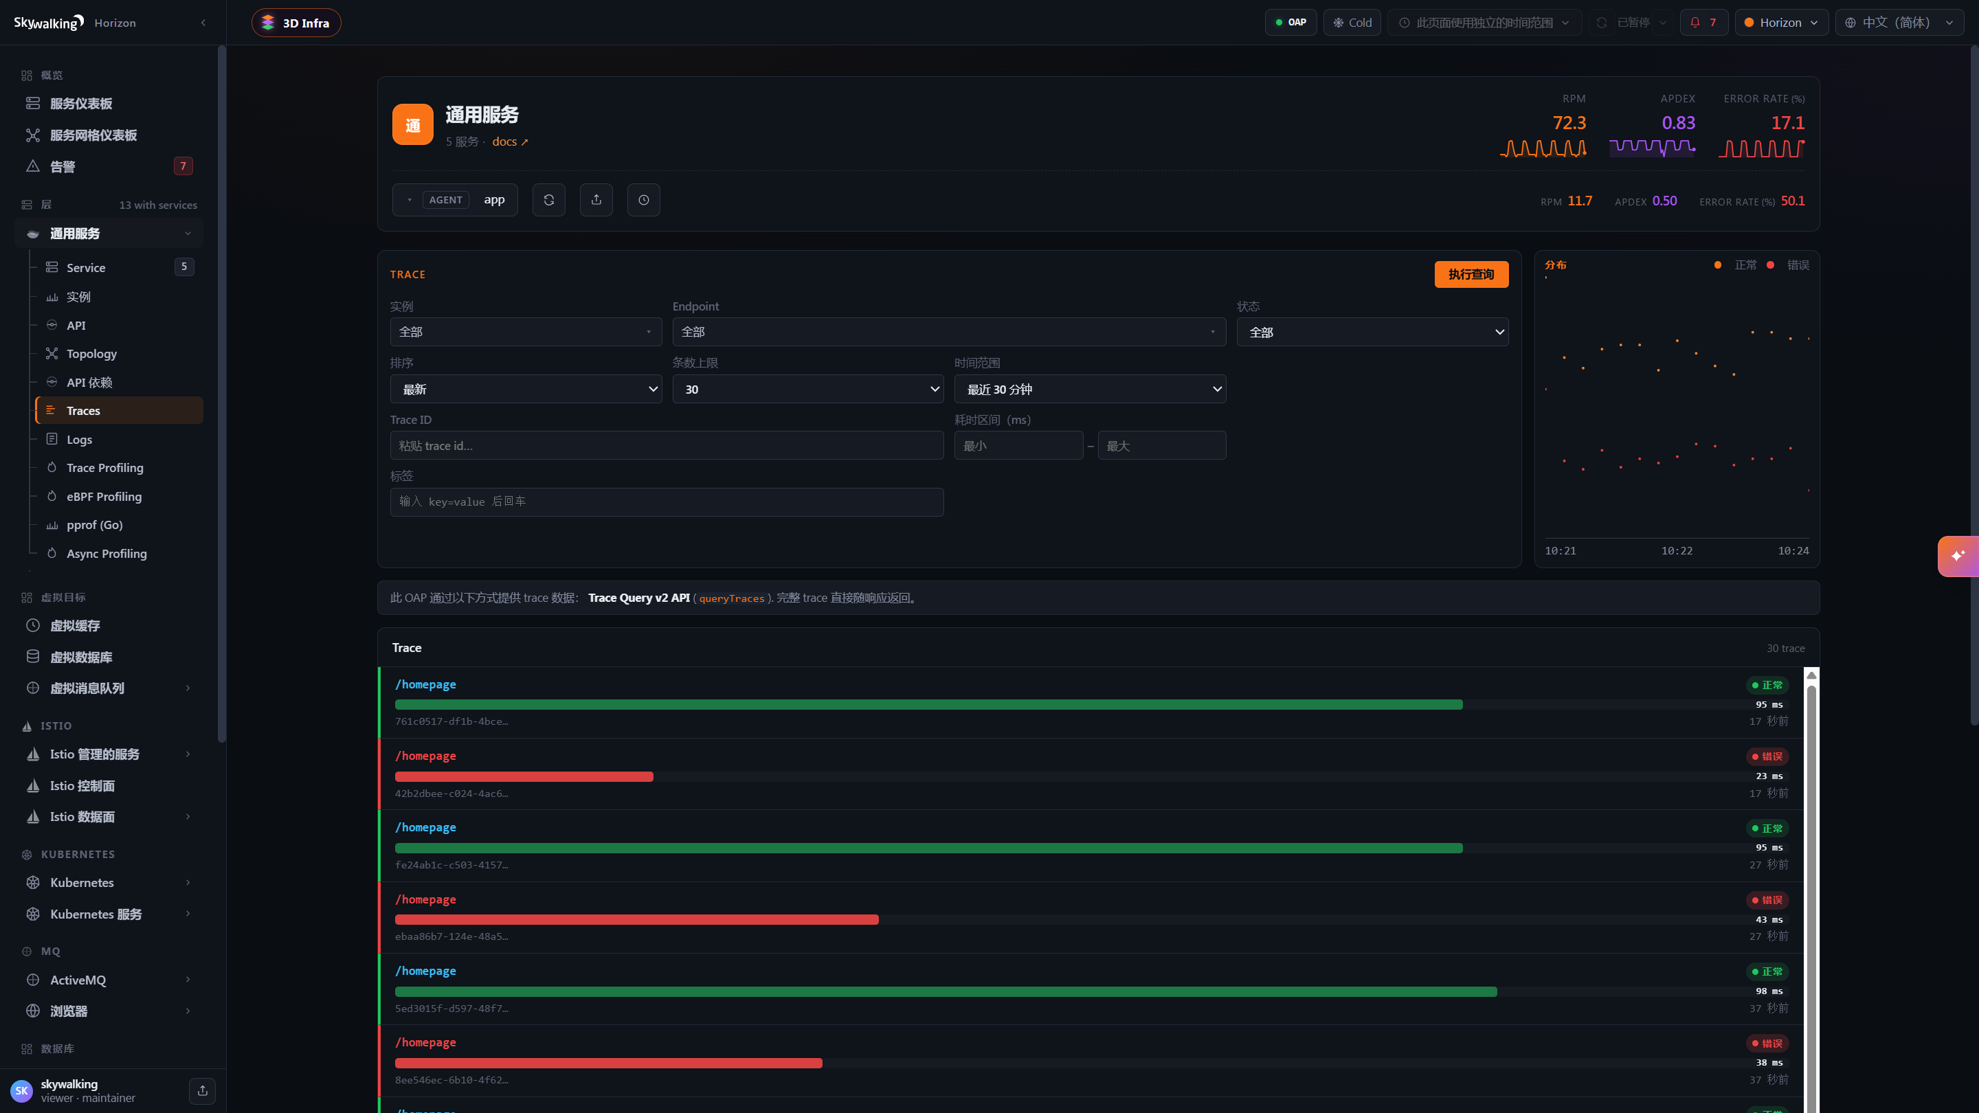Open the independent time range dropdown
1979x1113 pixels.
(x=1484, y=22)
